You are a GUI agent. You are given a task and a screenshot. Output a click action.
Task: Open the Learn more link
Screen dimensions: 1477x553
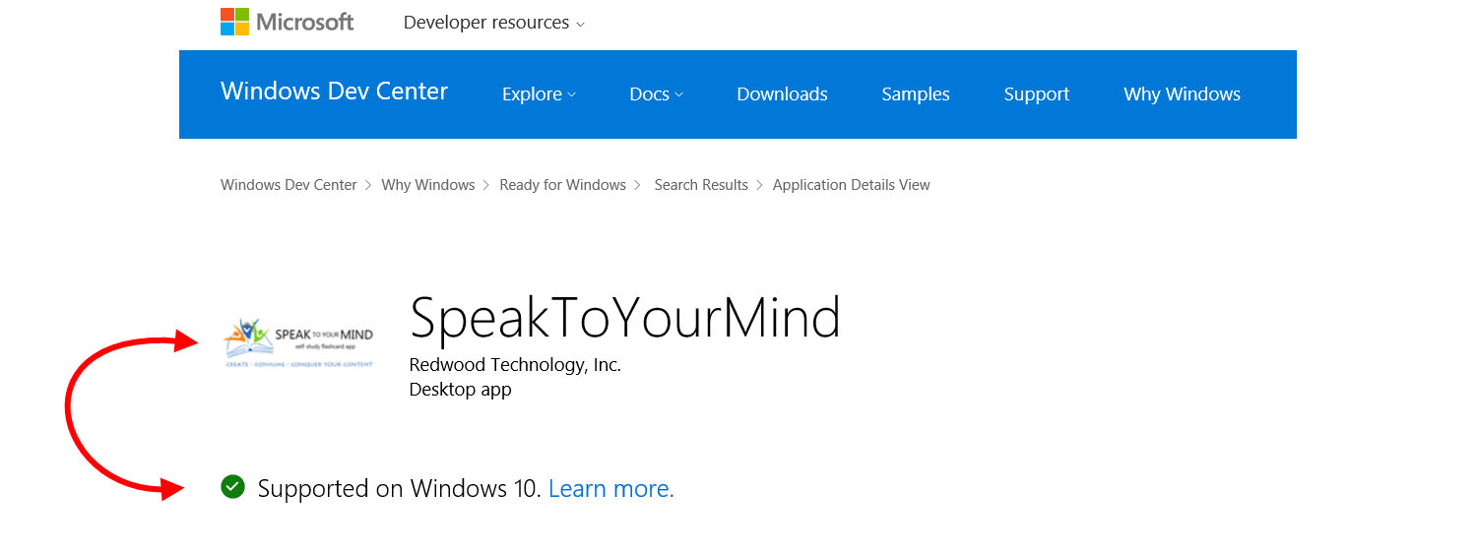[x=611, y=488]
